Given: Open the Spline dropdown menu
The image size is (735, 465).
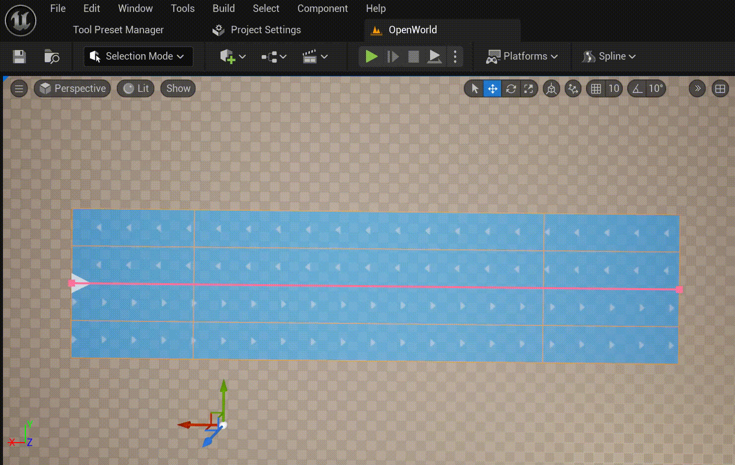Looking at the screenshot, I should 610,56.
